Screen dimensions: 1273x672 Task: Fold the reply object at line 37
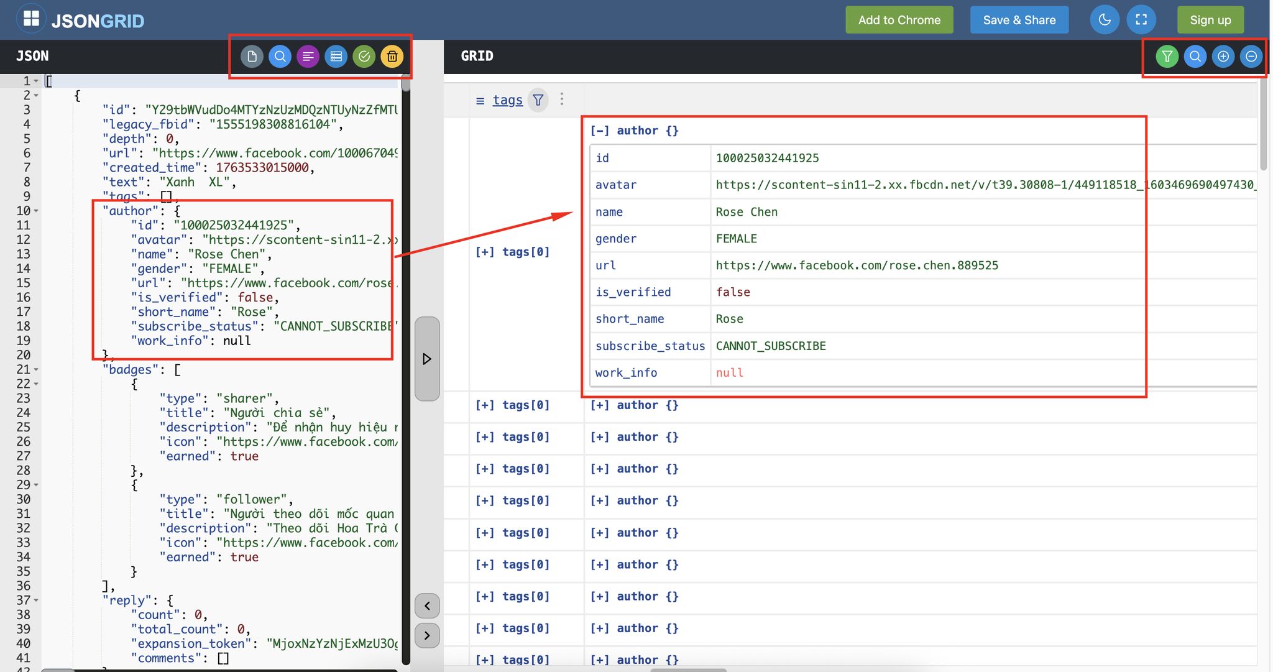click(36, 601)
